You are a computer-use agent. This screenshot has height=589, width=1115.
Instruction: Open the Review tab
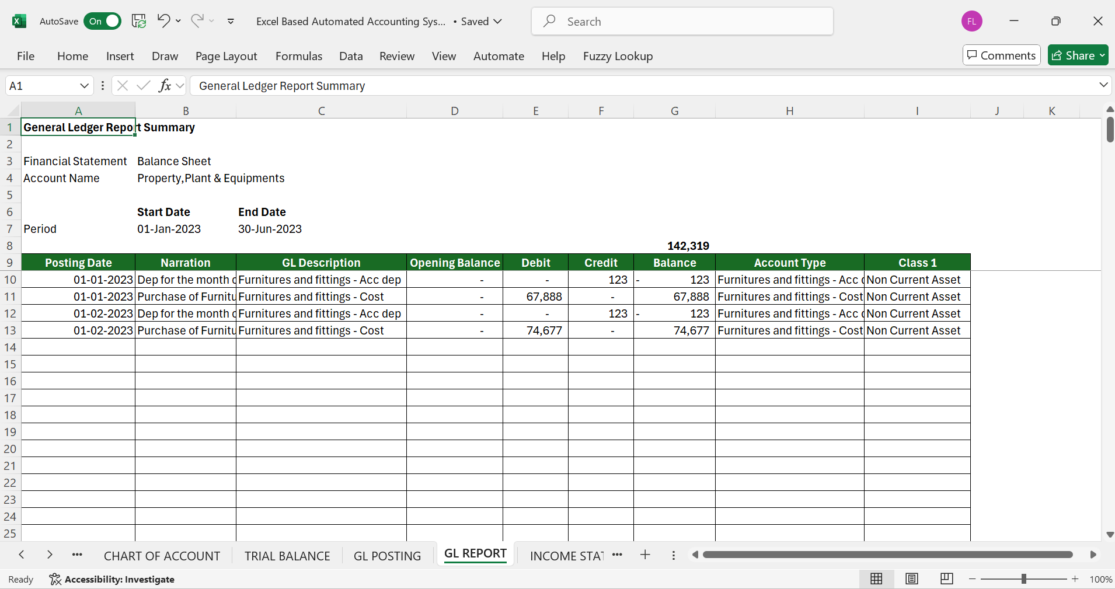[x=397, y=56]
